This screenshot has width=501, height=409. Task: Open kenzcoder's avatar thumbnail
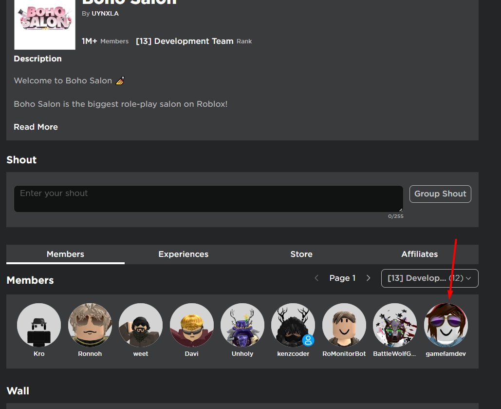click(x=293, y=325)
